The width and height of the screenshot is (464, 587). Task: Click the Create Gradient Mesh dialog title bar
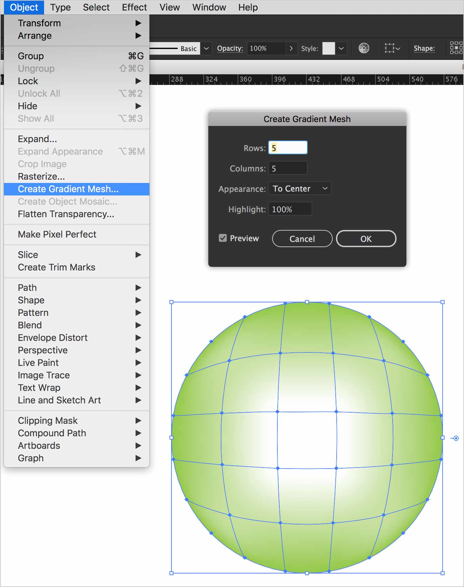click(x=307, y=119)
